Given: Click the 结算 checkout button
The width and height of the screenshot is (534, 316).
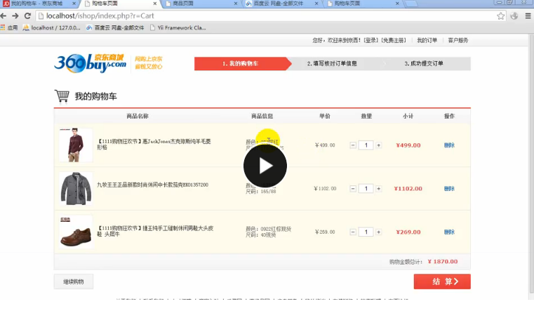Looking at the screenshot, I should (442, 282).
